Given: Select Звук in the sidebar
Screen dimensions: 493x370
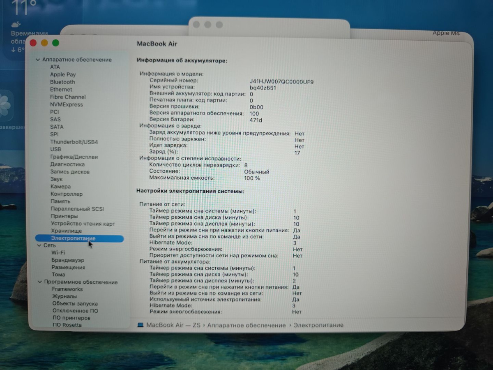Looking at the screenshot, I should point(57,179).
